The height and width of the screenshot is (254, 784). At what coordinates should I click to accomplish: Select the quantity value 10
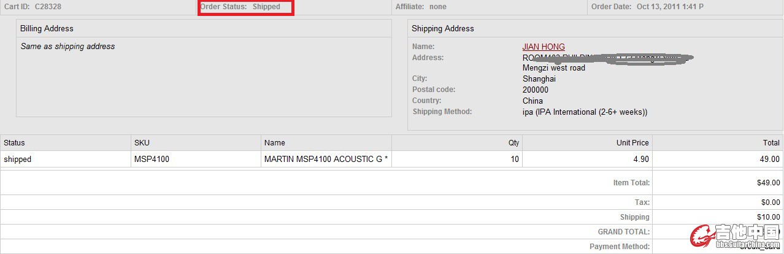(514, 160)
